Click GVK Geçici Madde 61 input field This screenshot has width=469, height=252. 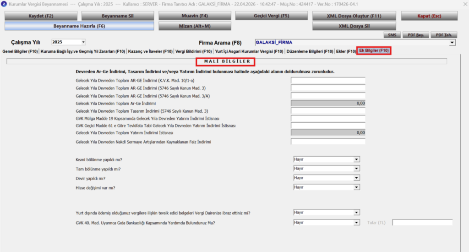click(328, 126)
